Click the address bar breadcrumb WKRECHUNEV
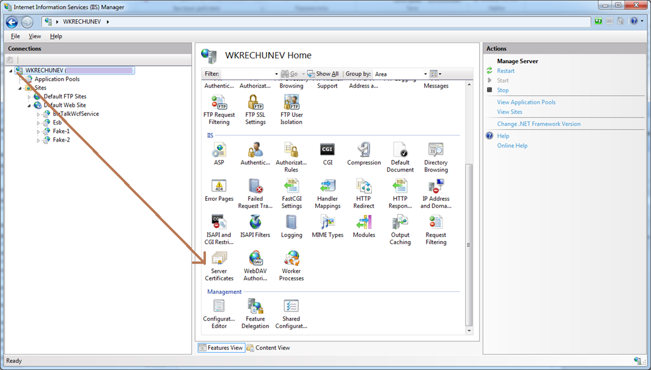Screen dimensions: 651x370 82,22
